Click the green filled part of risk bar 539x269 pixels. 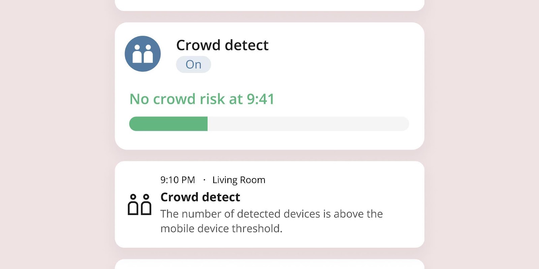(168, 124)
